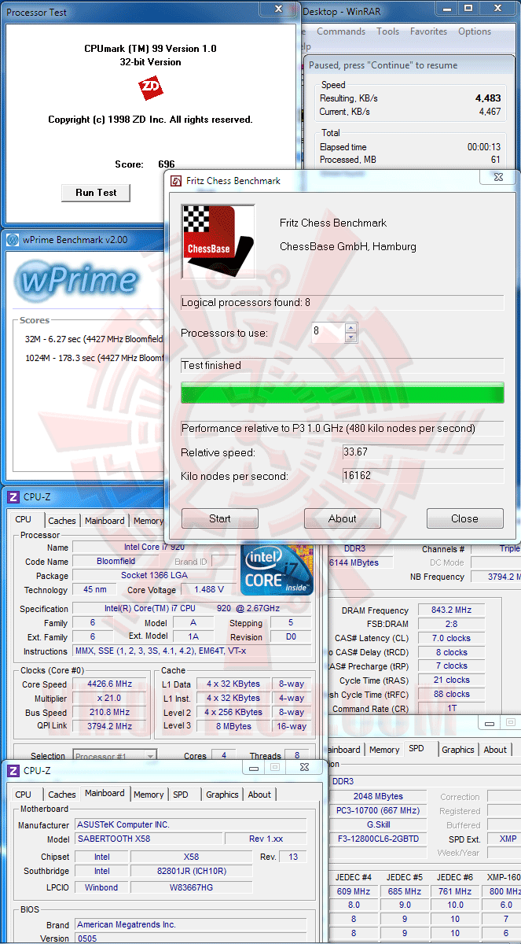This screenshot has width=521, height=944.
Task: Close the Fritz Chess Benchmark dialog button
Action: 464,518
